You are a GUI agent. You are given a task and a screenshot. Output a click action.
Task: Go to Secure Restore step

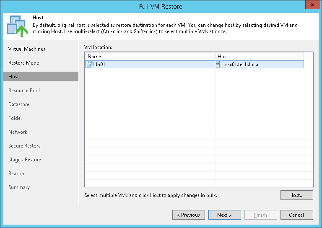coord(24,146)
